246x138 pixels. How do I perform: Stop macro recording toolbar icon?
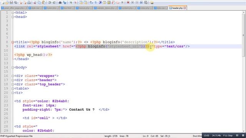click(x=132, y=3)
